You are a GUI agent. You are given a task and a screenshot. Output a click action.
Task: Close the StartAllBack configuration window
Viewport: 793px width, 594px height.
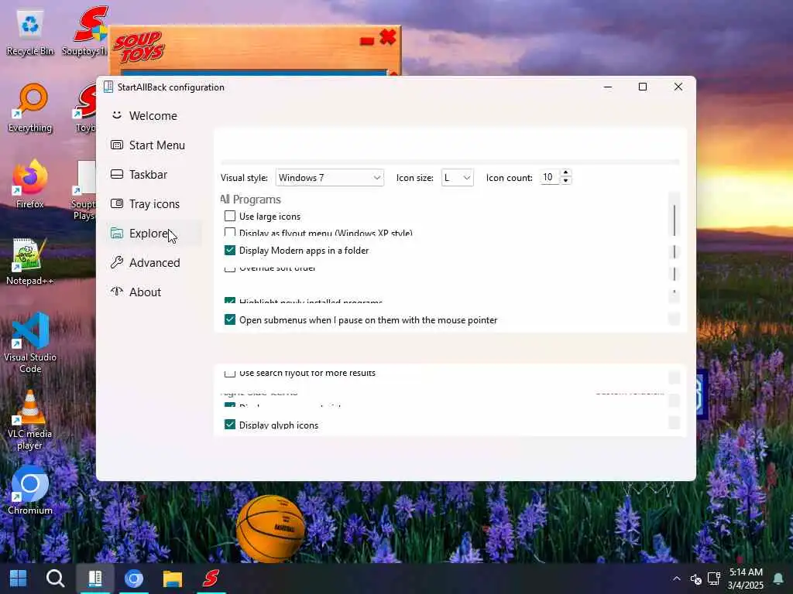pyautogui.click(x=678, y=87)
